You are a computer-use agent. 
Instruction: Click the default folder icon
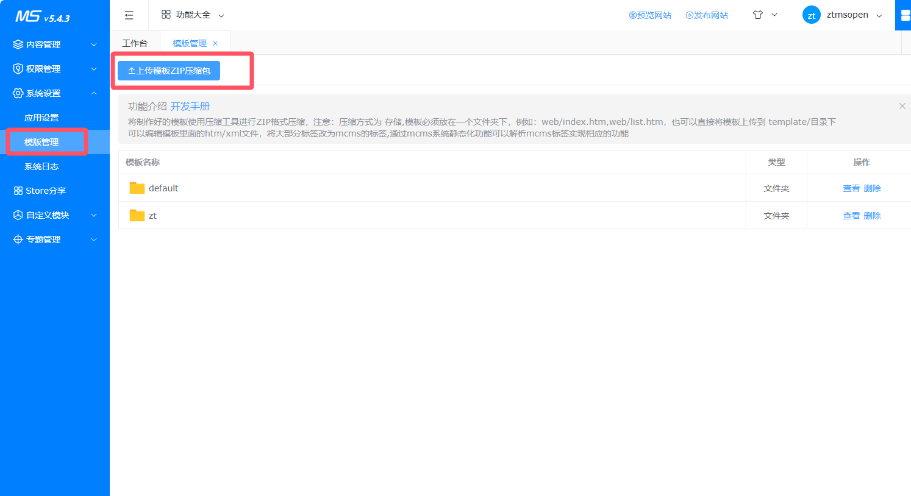pos(137,188)
